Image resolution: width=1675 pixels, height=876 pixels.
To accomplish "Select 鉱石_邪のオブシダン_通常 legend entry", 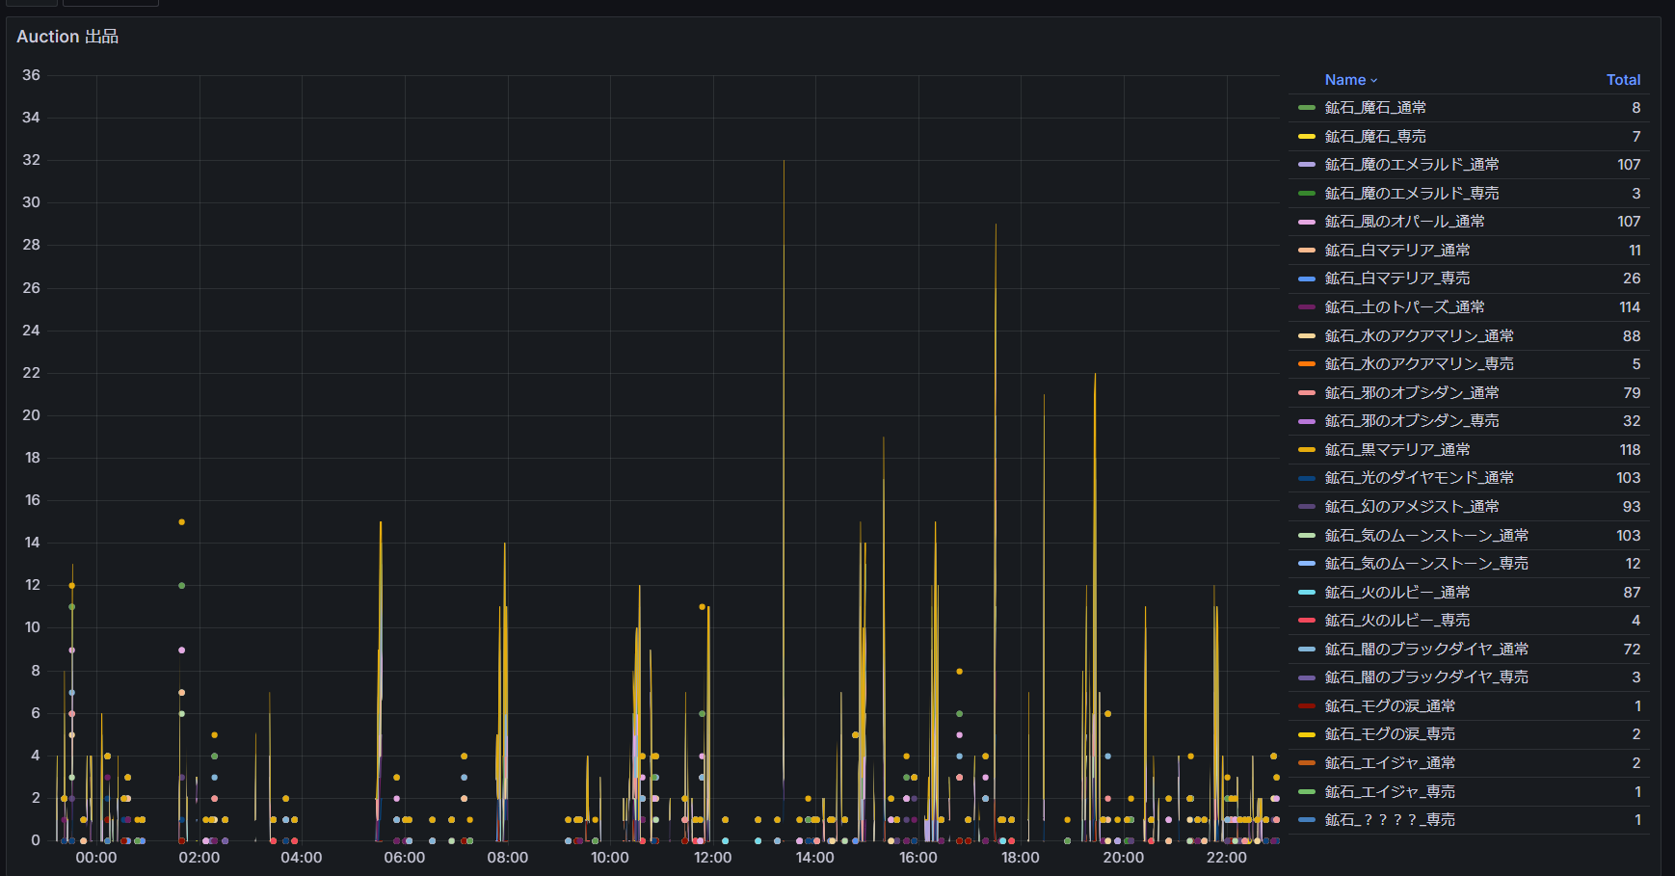I will [1411, 393].
